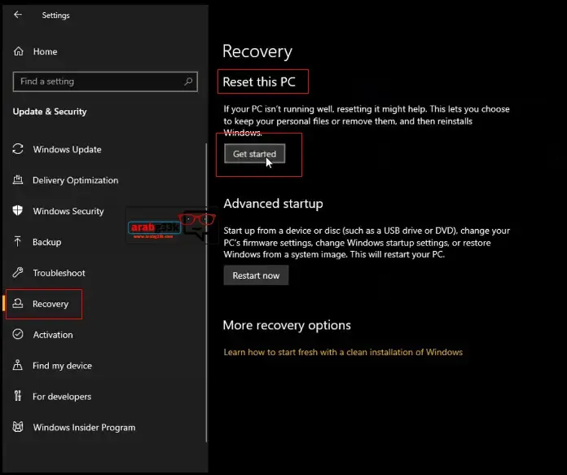Click the Windows Insider Program icon

coord(18,427)
